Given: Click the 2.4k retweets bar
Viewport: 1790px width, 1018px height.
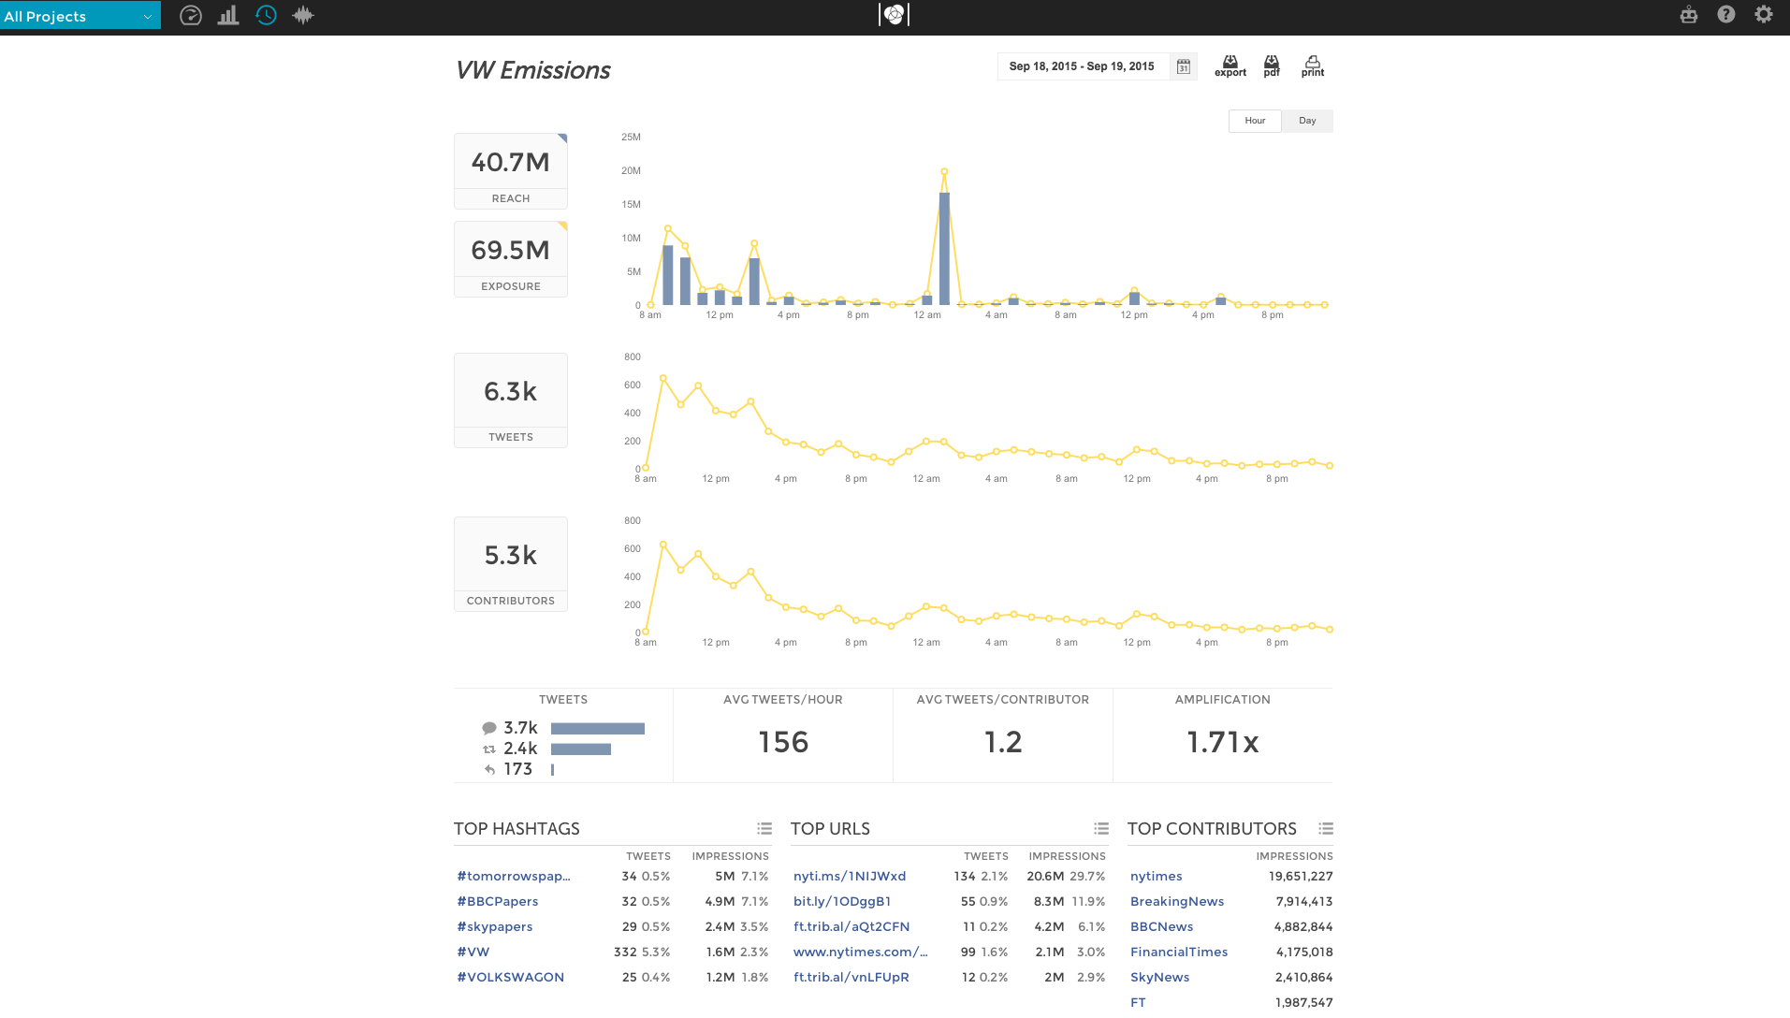Looking at the screenshot, I should tap(581, 749).
